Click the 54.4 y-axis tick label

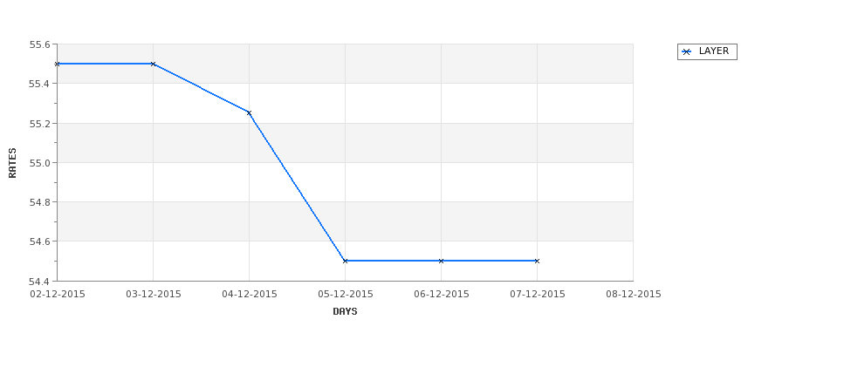(x=39, y=282)
